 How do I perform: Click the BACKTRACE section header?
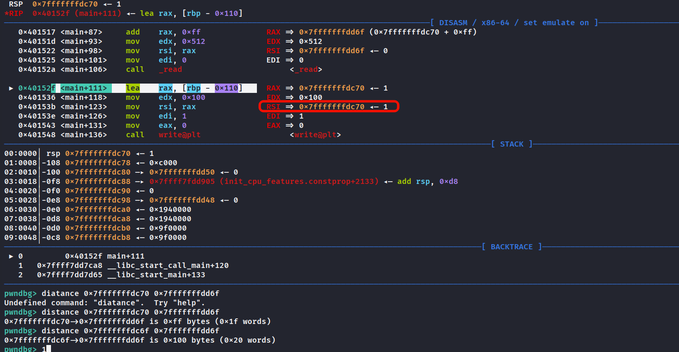coord(512,246)
